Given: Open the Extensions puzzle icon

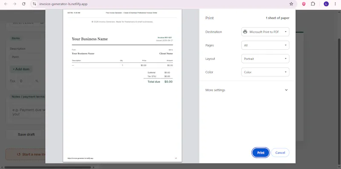Looking at the screenshot, I should coord(313,4).
